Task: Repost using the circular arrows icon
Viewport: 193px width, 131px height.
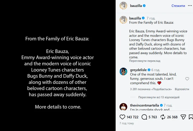Action: 163,117
